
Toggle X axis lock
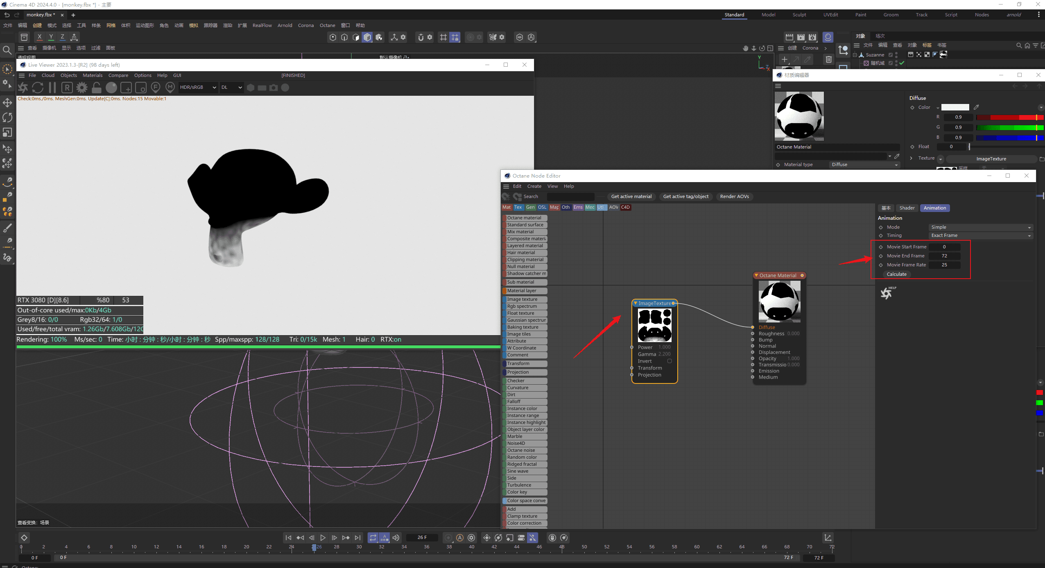(x=39, y=37)
